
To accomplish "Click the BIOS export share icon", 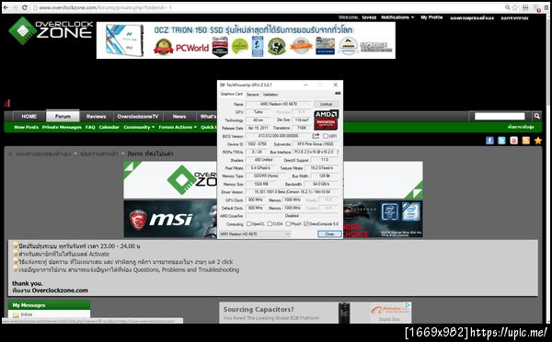I will 316,136.
